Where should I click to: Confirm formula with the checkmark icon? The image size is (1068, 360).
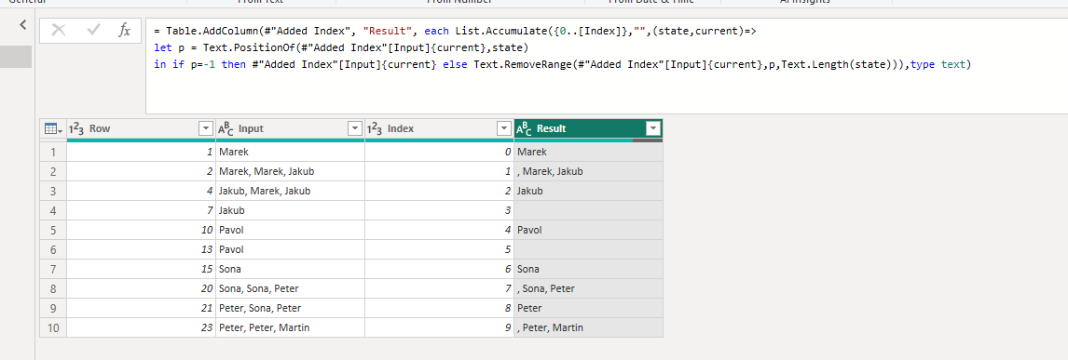[94, 31]
